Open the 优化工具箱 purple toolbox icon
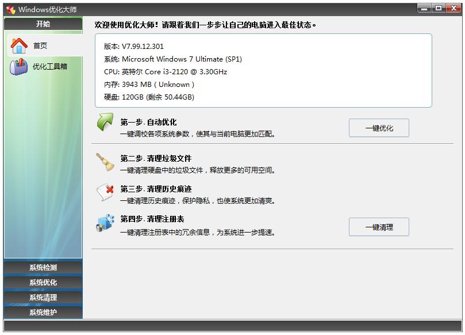Image resolution: width=465 pixels, height=335 pixels. tap(18, 66)
